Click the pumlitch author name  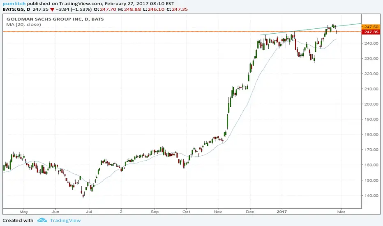click(14, 4)
